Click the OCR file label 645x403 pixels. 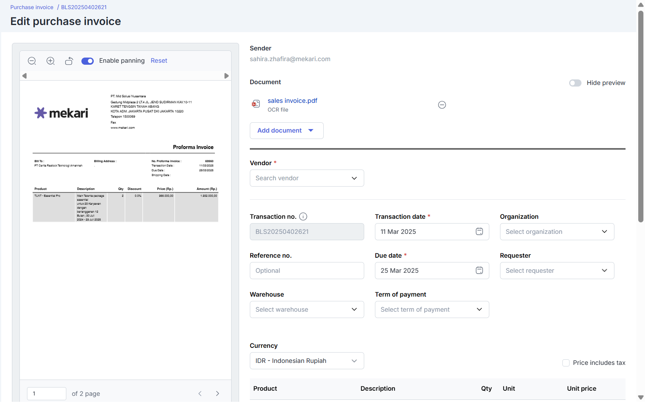278,110
